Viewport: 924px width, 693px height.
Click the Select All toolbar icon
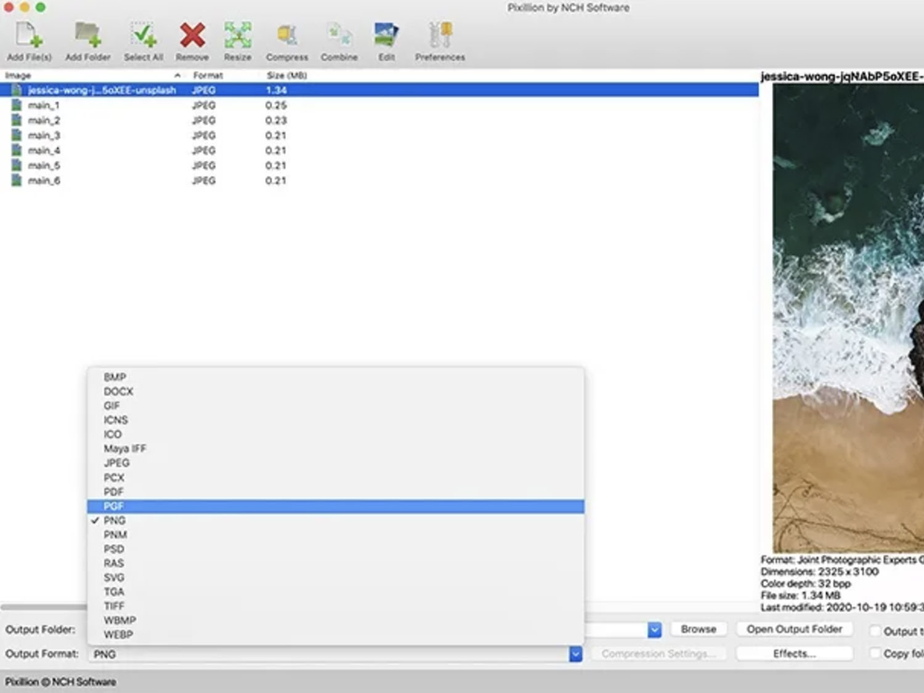pyautogui.click(x=144, y=36)
